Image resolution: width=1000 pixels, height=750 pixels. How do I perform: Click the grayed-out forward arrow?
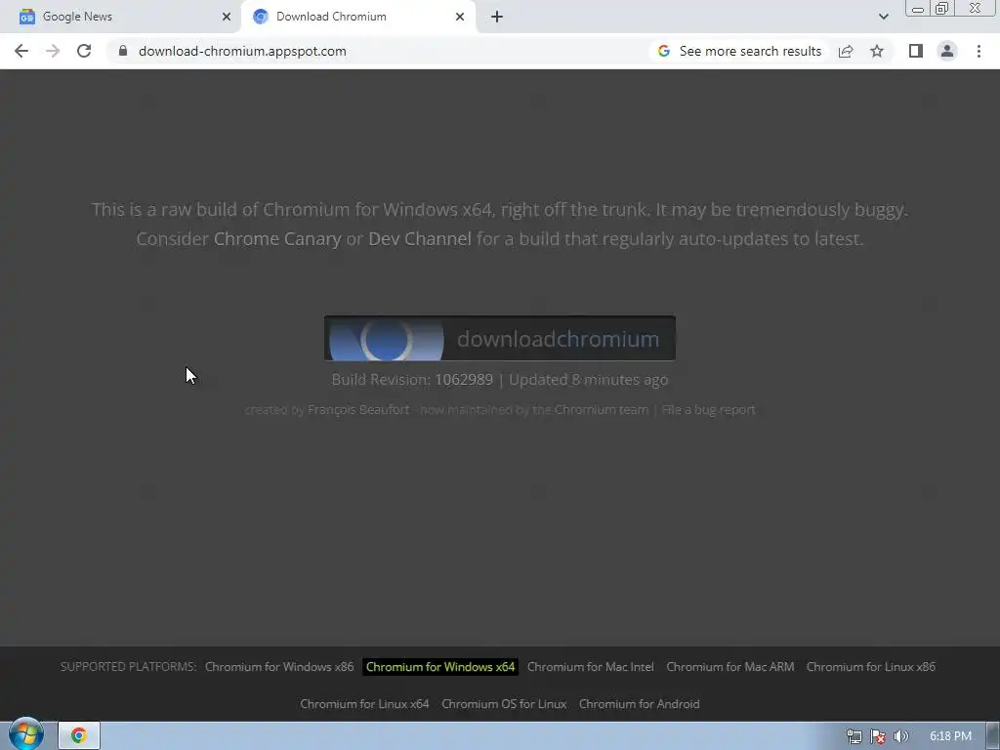coord(53,51)
